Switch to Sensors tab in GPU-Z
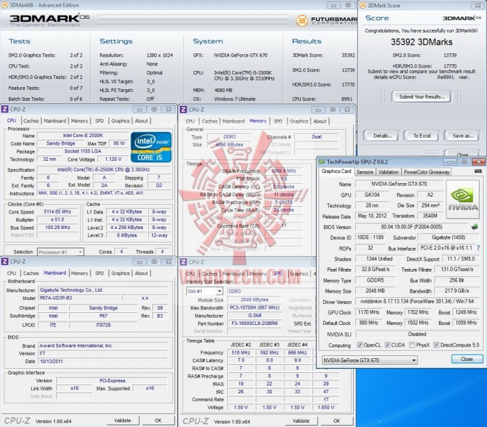Image resolution: width=487 pixels, height=427 pixels. tap(365, 172)
